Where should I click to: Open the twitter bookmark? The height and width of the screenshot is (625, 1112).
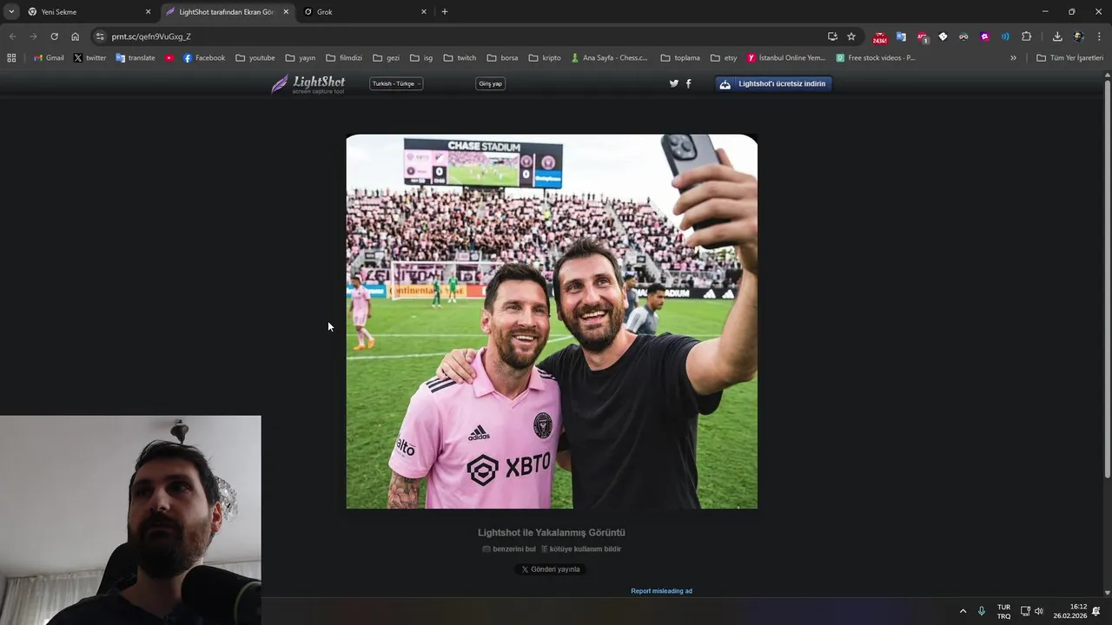[89, 58]
